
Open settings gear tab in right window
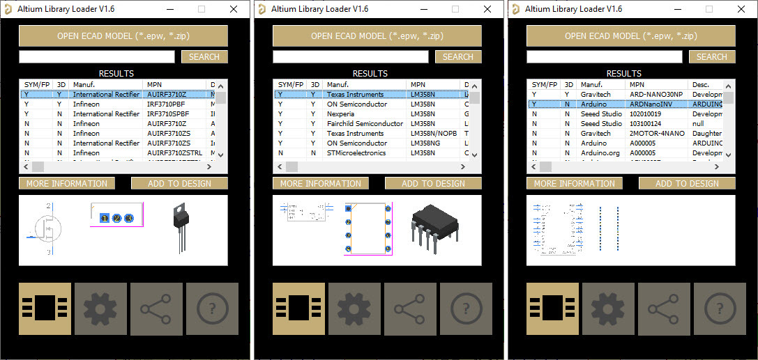click(608, 309)
